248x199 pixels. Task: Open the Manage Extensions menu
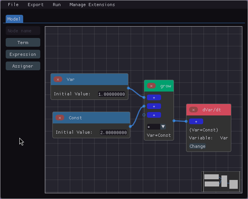(x=92, y=5)
